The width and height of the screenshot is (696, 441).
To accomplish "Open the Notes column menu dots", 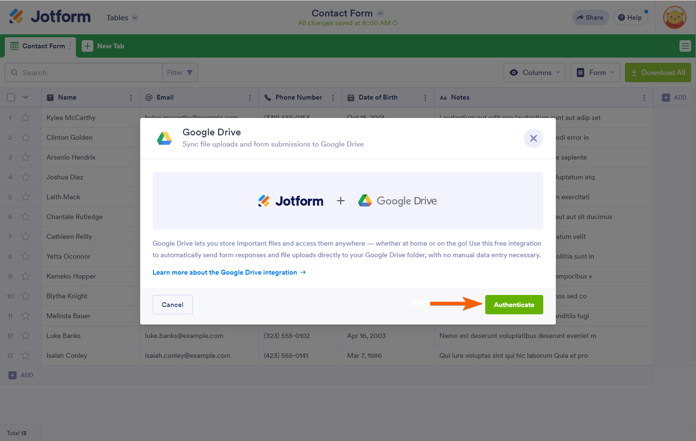I will click(644, 98).
